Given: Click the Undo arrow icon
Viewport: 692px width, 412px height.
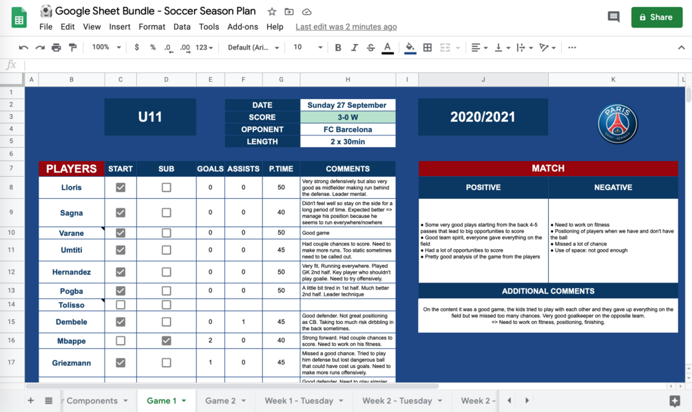Looking at the screenshot, I should (x=23, y=47).
